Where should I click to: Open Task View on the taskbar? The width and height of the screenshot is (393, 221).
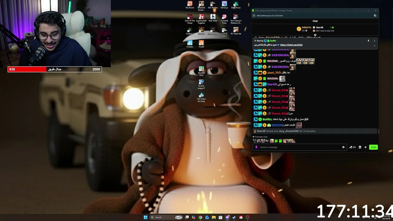187,217
